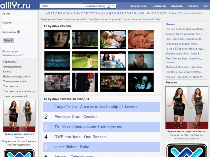Screen dimensions: 210x157
Task: Select the Рыбы horoscope link
Action: [x=157, y=19]
